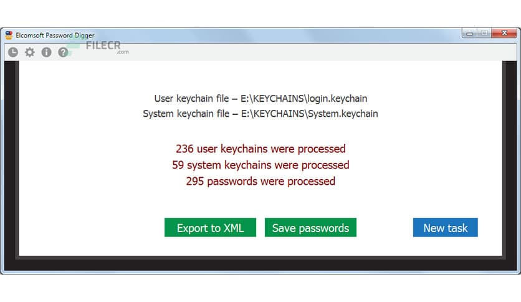Export results with Export to XML
The height and width of the screenshot is (302, 521).
210,228
